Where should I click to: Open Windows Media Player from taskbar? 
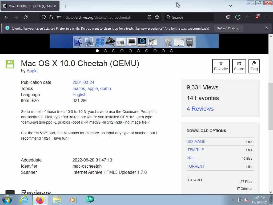[73, 200]
